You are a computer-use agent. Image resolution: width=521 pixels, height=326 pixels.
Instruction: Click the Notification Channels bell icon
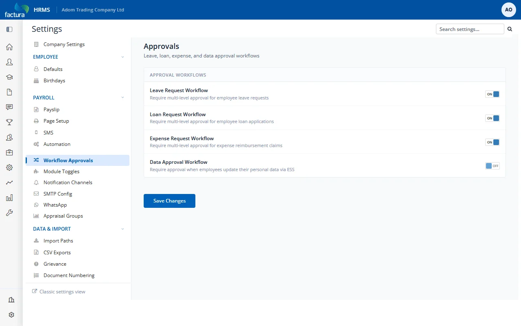click(x=36, y=183)
